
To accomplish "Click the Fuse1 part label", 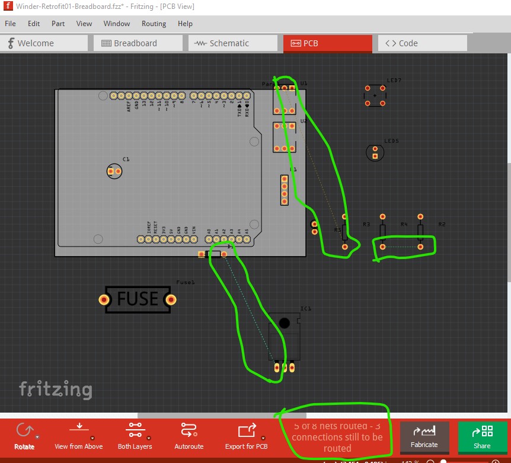I will point(186,282).
